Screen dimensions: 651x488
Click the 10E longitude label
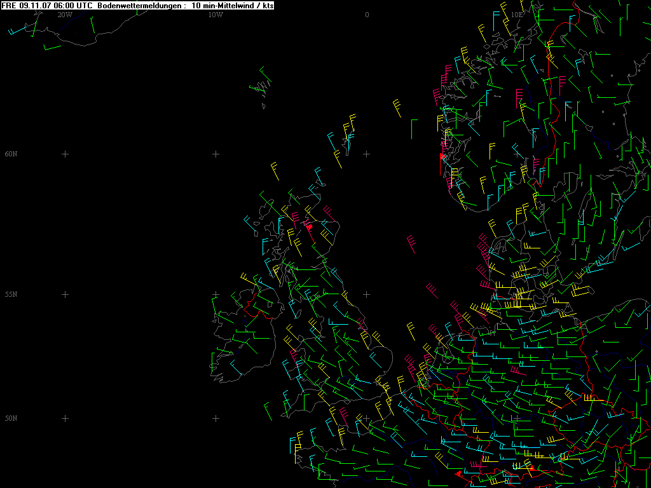[x=517, y=15]
